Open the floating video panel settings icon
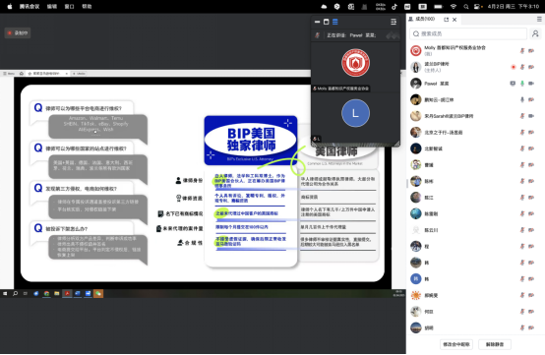Screen dimensions: 545x355 [394, 22]
